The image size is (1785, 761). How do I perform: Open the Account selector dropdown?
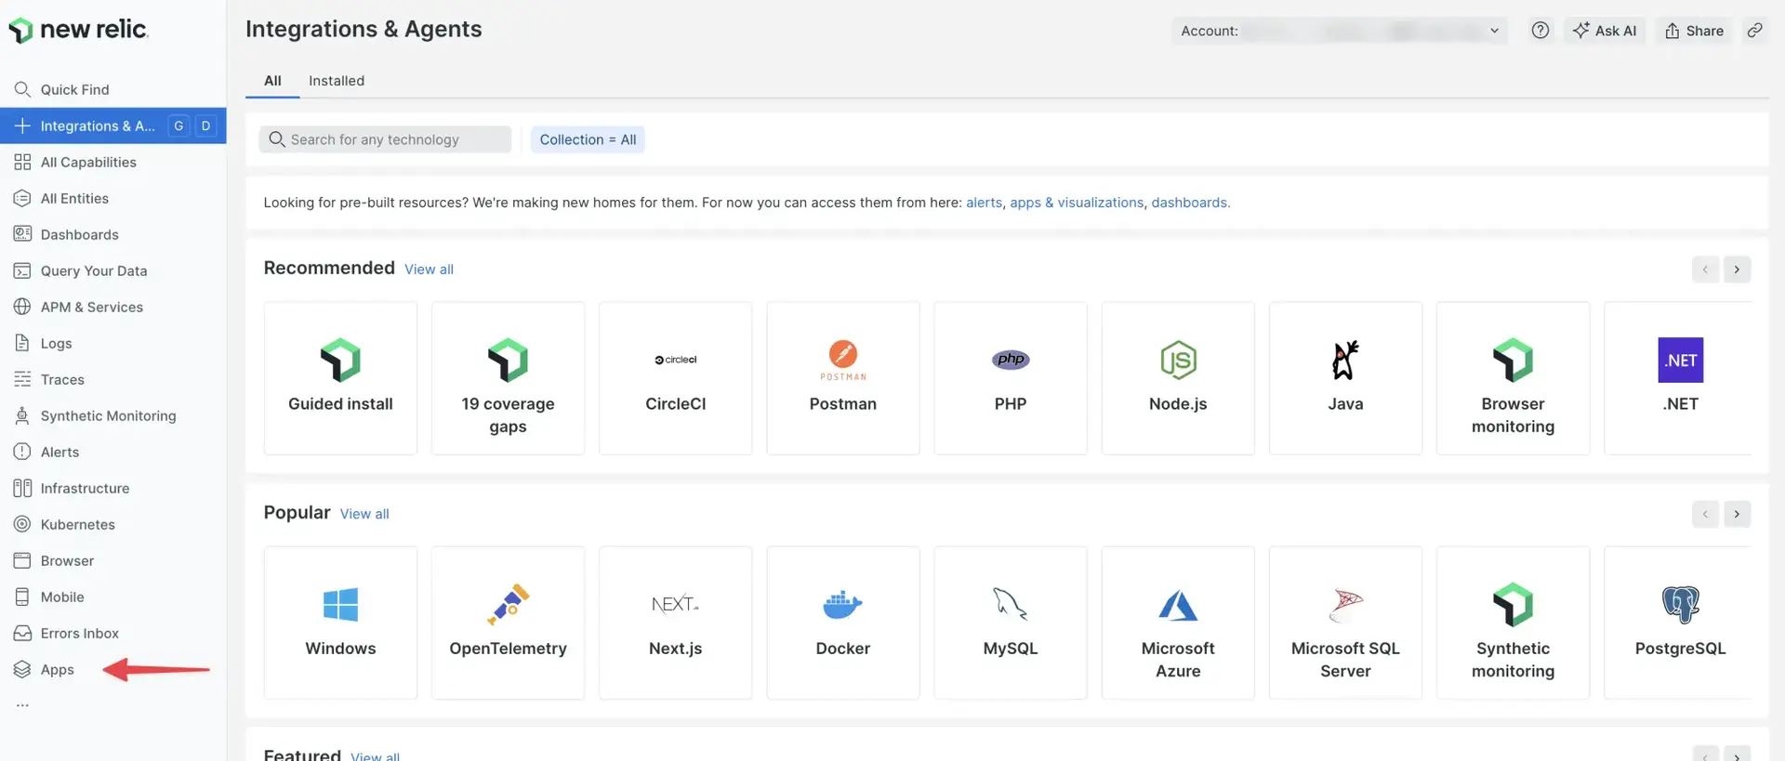click(x=1339, y=31)
